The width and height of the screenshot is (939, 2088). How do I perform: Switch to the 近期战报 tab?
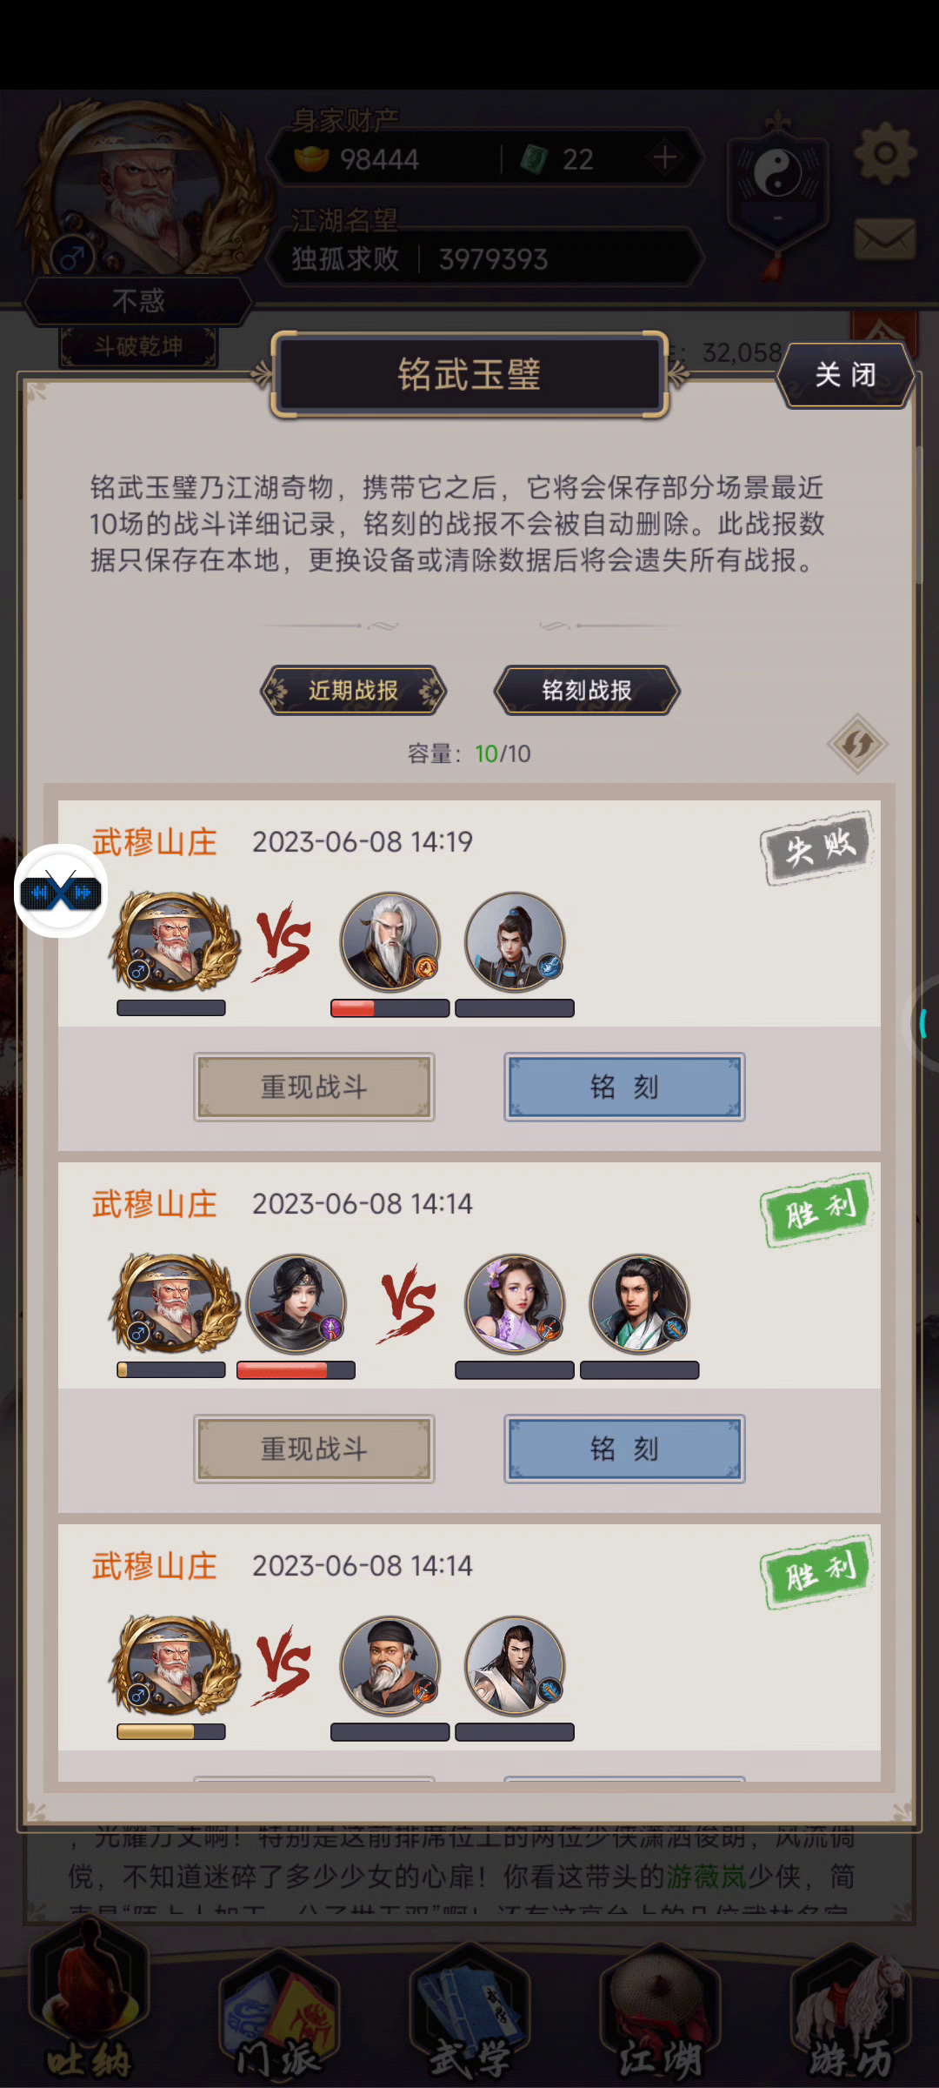pos(353,691)
